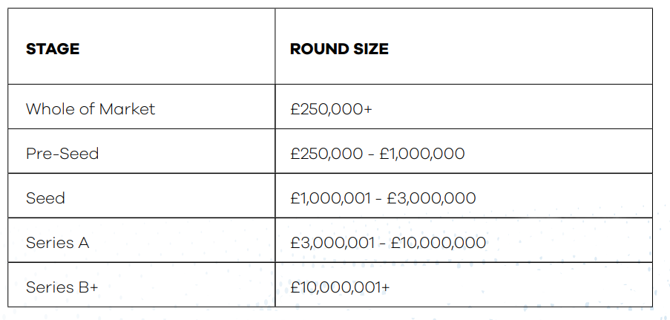Select the £1,000,001 - £3,000,000 cell
Image resolution: width=670 pixels, height=320 pixels.
click(464, 195)
